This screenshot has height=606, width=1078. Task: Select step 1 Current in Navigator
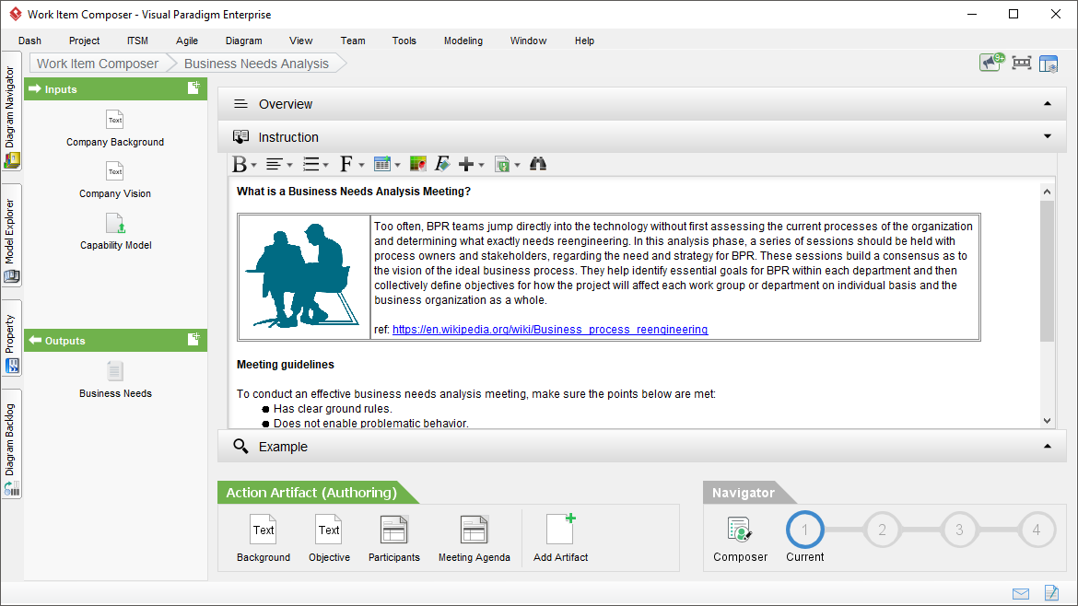coord(804,530)
